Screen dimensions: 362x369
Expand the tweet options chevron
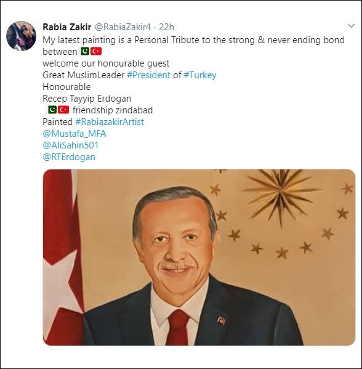351,26
